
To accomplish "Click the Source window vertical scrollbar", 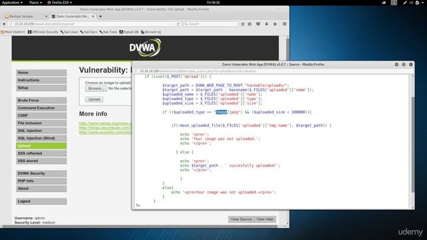I will 413,144.
